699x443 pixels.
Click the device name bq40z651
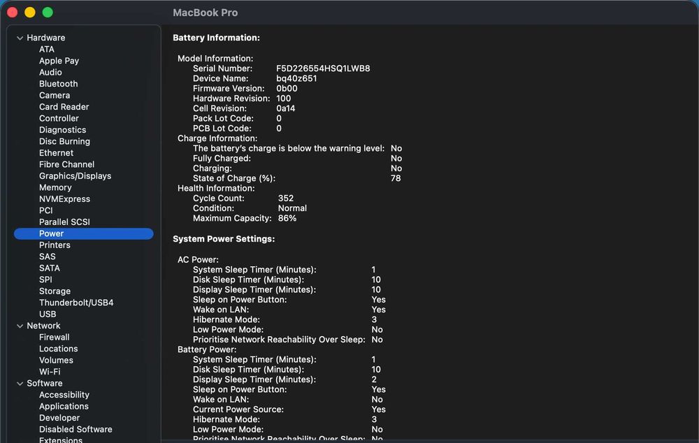296,78
